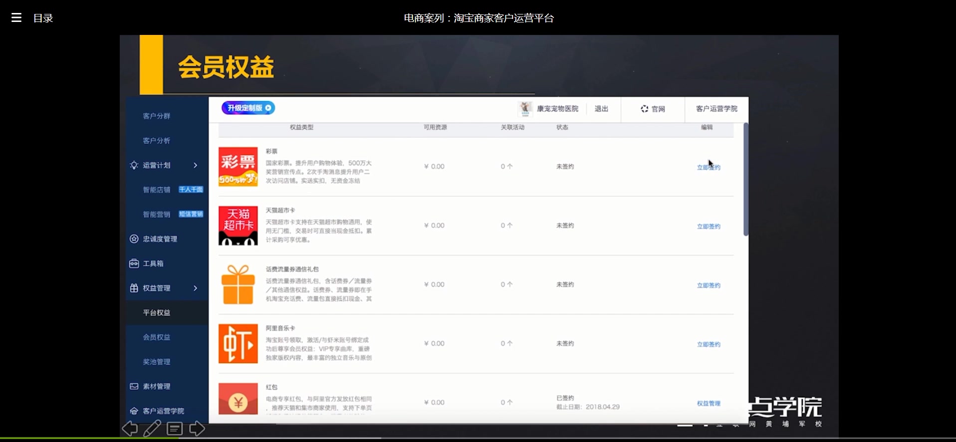Click 立即签约 for 话费流量券通信礼包 row
Screen dimensions: 956x442
[x=709, y=285]
